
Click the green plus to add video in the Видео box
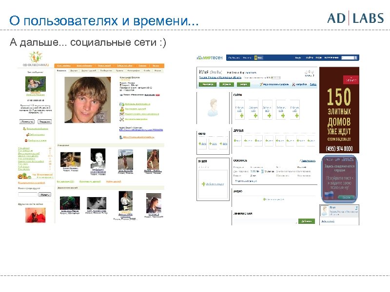(x=203, y=184)
